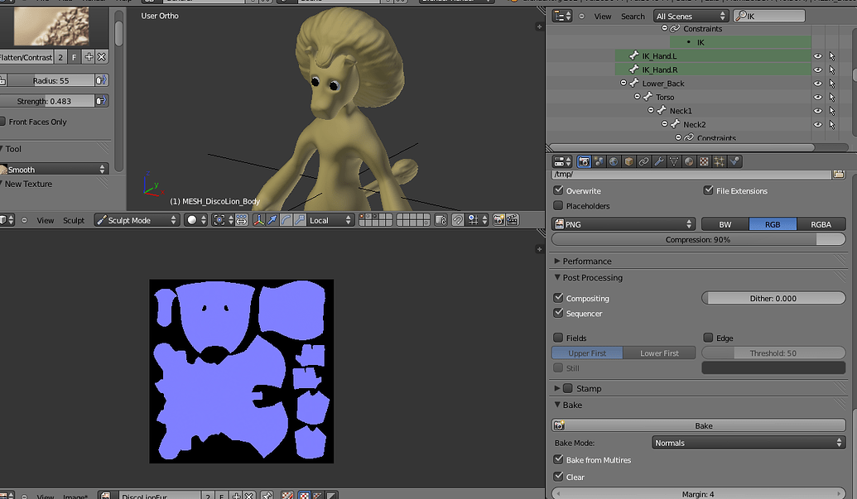Collapse the Lower_Back bone tree
Image resolution: width=857 pixels, height=499 pixels.
click(x=623, y=83)
